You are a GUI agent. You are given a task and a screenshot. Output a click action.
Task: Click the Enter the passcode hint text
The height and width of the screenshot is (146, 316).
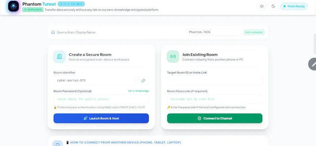207,108
